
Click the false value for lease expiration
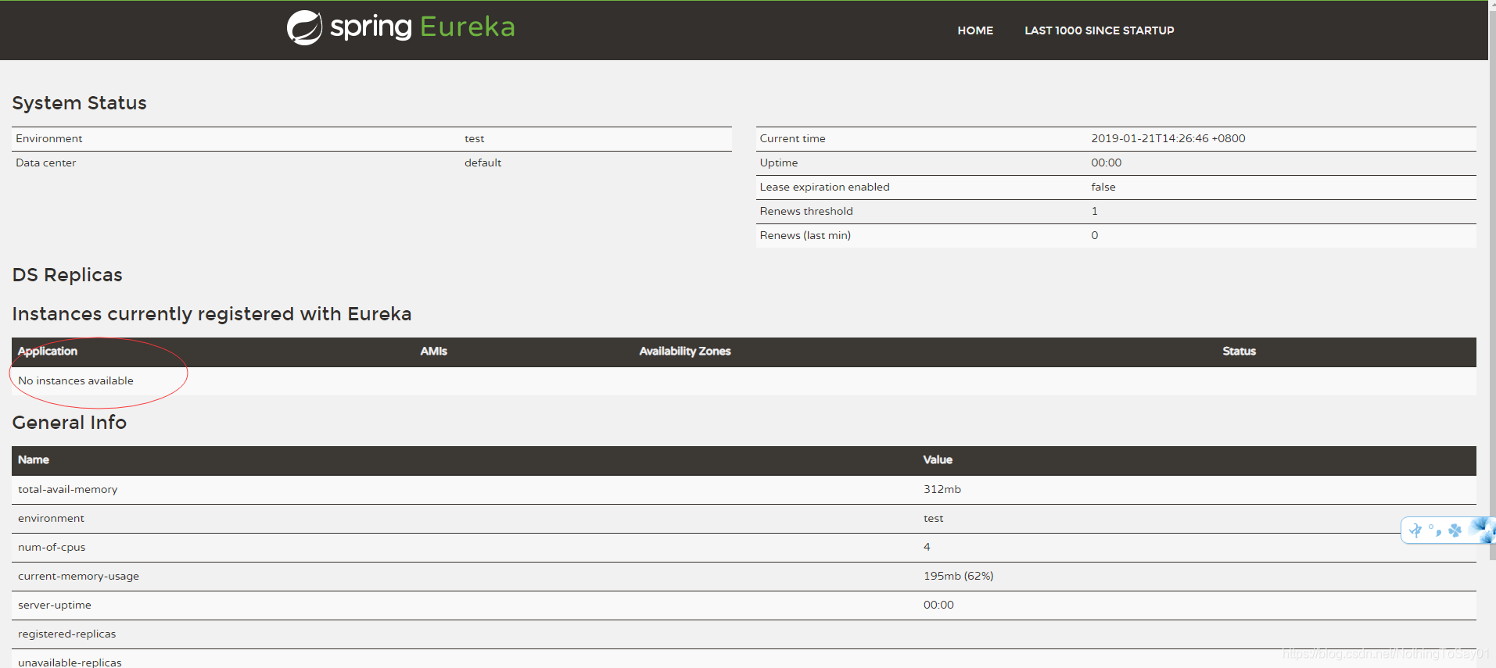[1103, 187]
